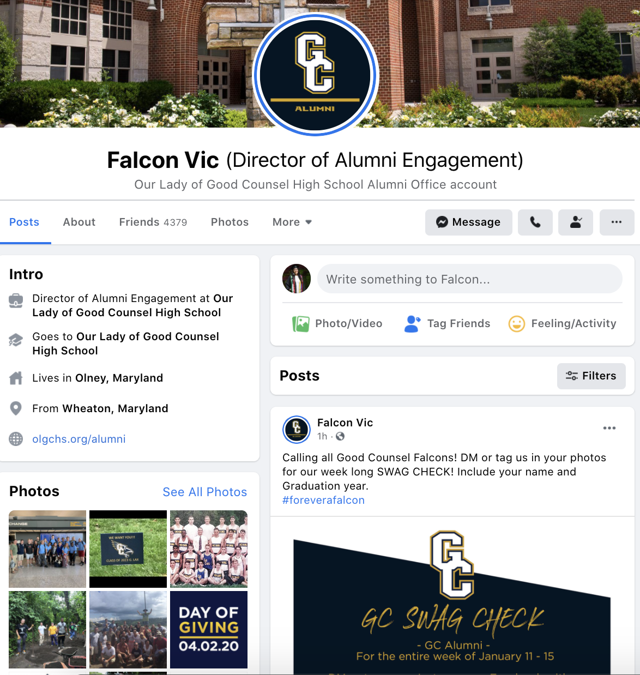Click the Photo/Video icon
The image size is (640, 675).
[300, 324]
